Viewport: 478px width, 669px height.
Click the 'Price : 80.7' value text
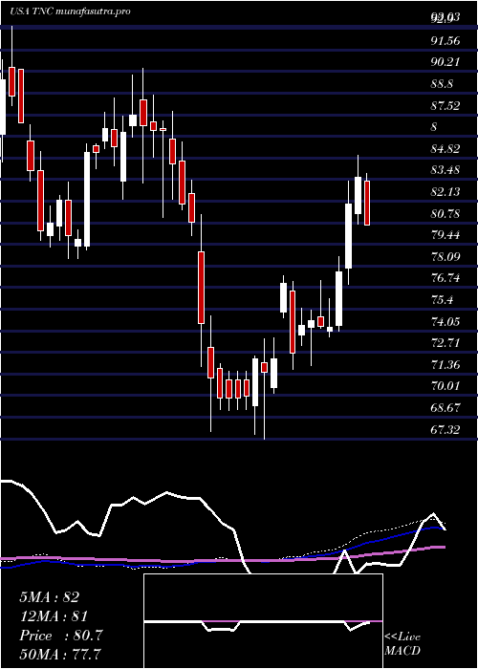(x=61, y=636)
